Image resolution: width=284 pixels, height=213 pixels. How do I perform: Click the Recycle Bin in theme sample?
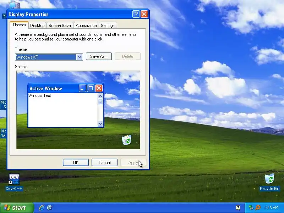coord(127,140)
